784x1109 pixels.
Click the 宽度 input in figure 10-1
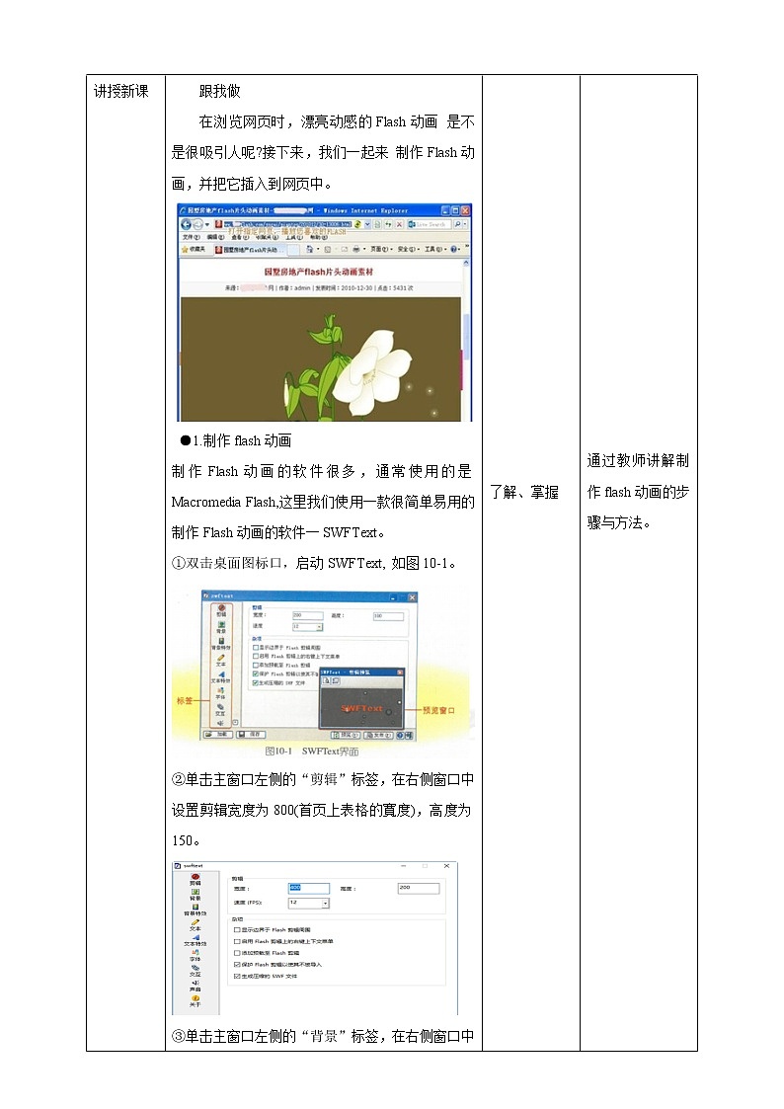pos(308,616)
